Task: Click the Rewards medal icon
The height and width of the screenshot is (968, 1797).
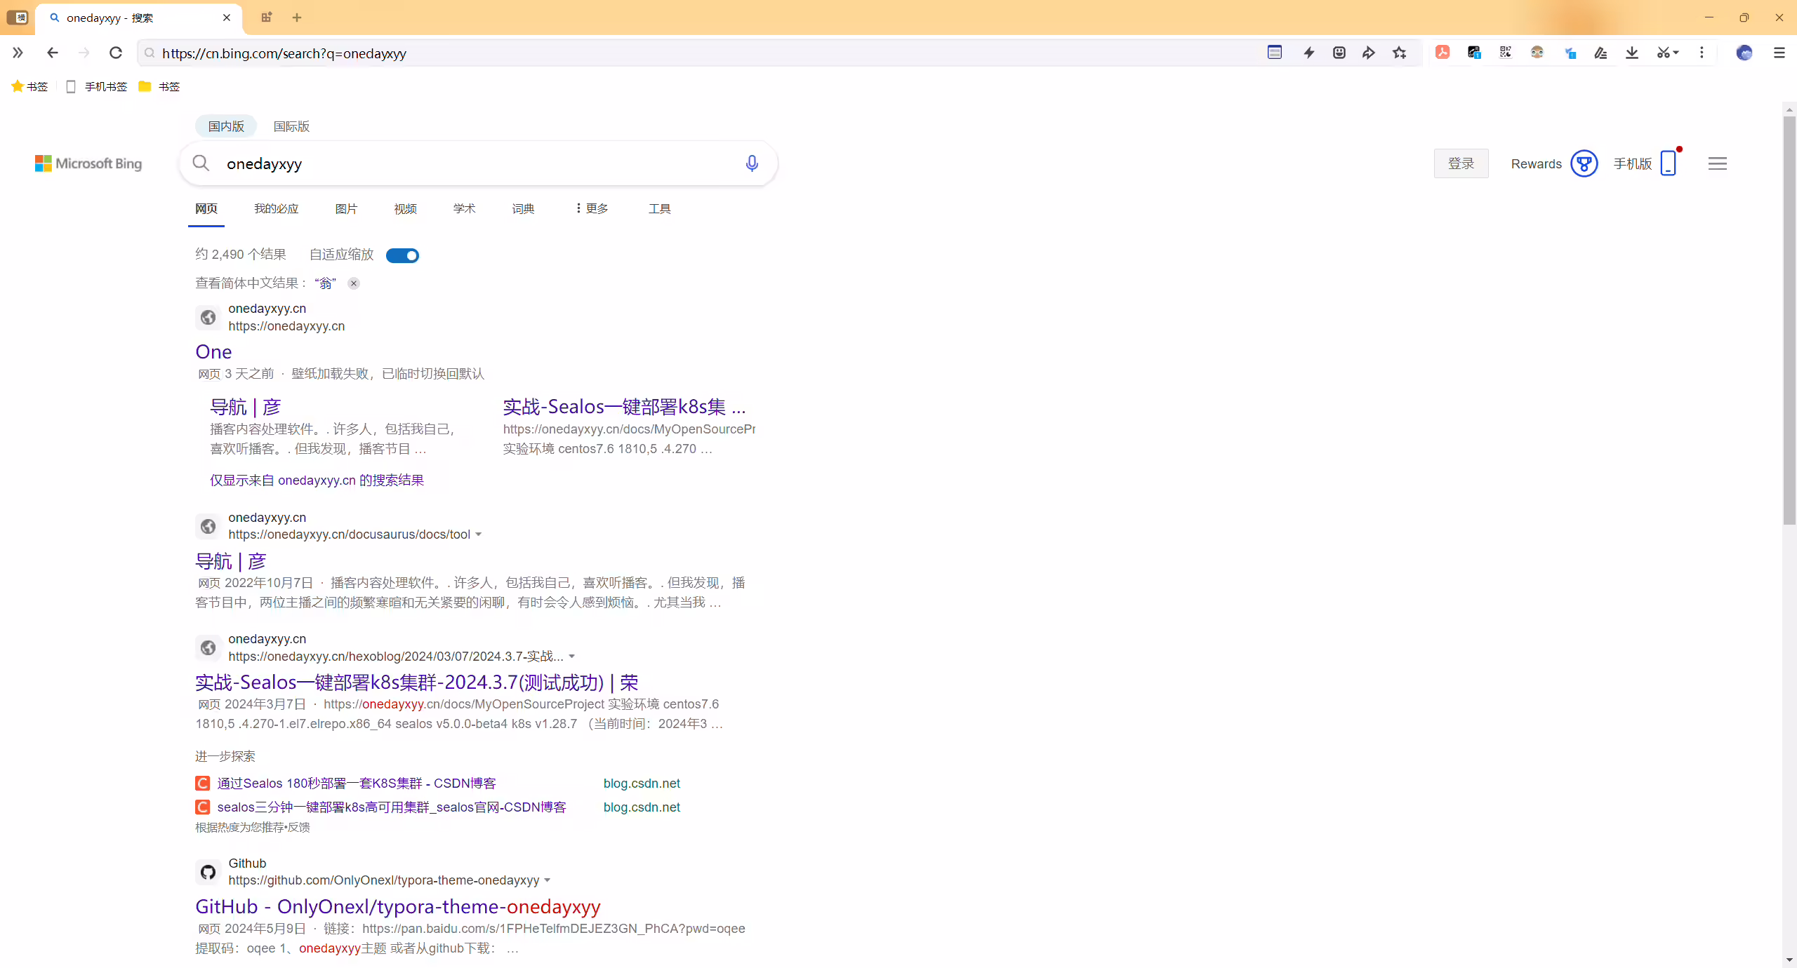Action: (1584, 163)
